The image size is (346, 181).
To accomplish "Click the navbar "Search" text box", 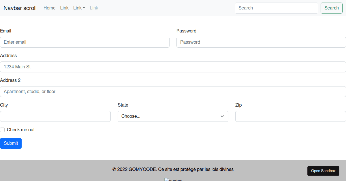I will (276, 8).
